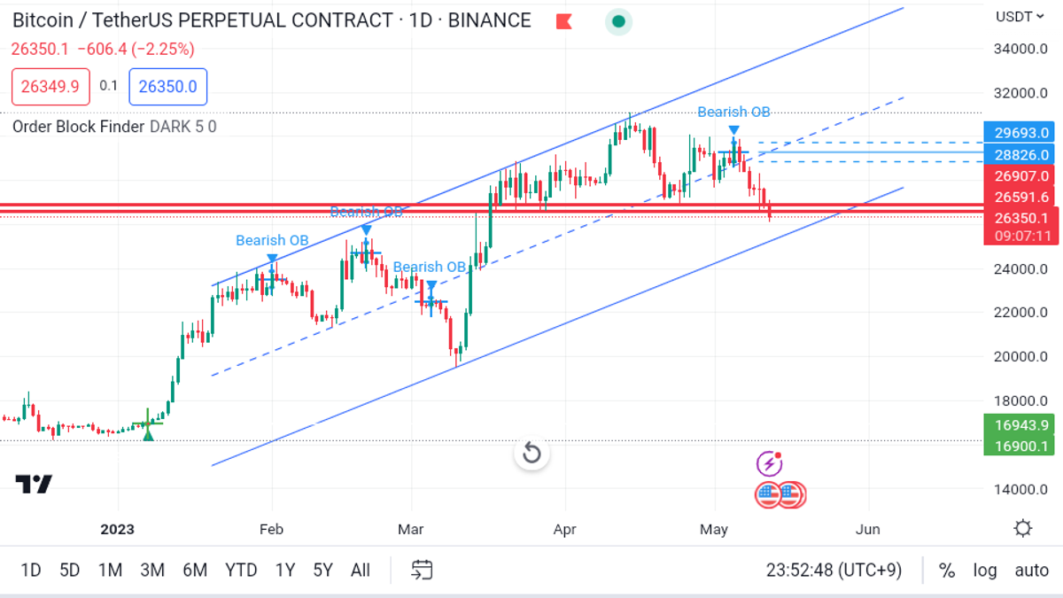Viewport: 1063px width, 598px height.
Task: Toggle auto scale mode
Action: (1031, 570)
